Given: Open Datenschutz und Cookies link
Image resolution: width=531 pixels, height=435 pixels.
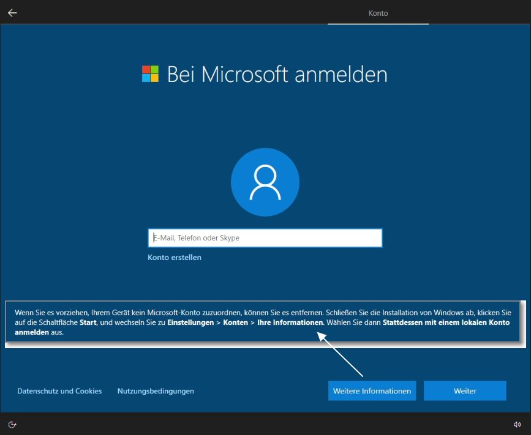Looking at the screenshot, I should (x=59, y=391).
